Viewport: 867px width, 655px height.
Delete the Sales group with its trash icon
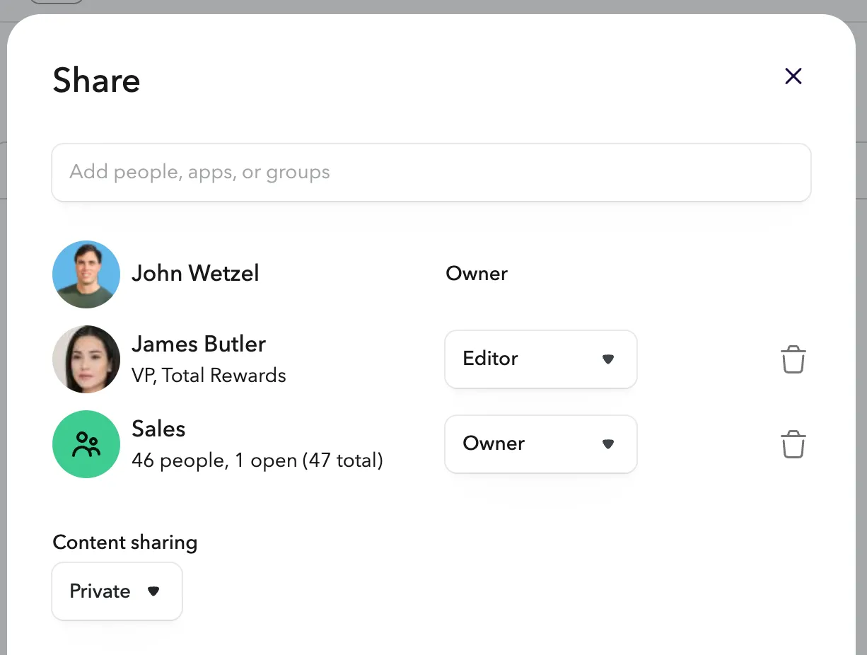(793, 444)
